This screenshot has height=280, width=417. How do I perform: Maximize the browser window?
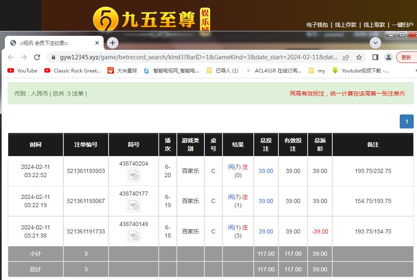click(x=402, y=35)
